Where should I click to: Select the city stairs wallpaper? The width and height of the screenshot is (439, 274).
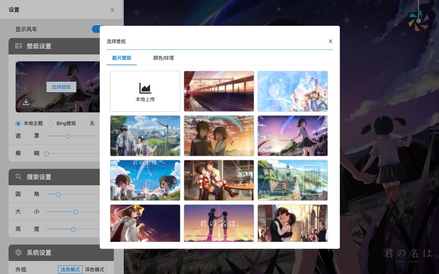coord(145,136)
